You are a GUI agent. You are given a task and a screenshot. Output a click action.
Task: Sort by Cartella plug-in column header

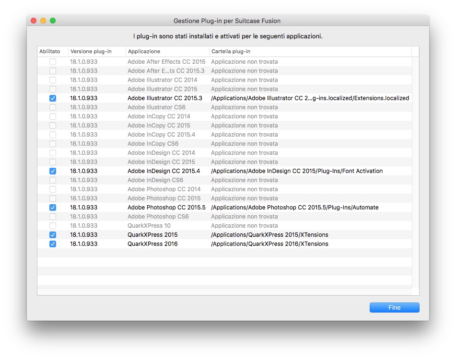(x=310, y=51)
